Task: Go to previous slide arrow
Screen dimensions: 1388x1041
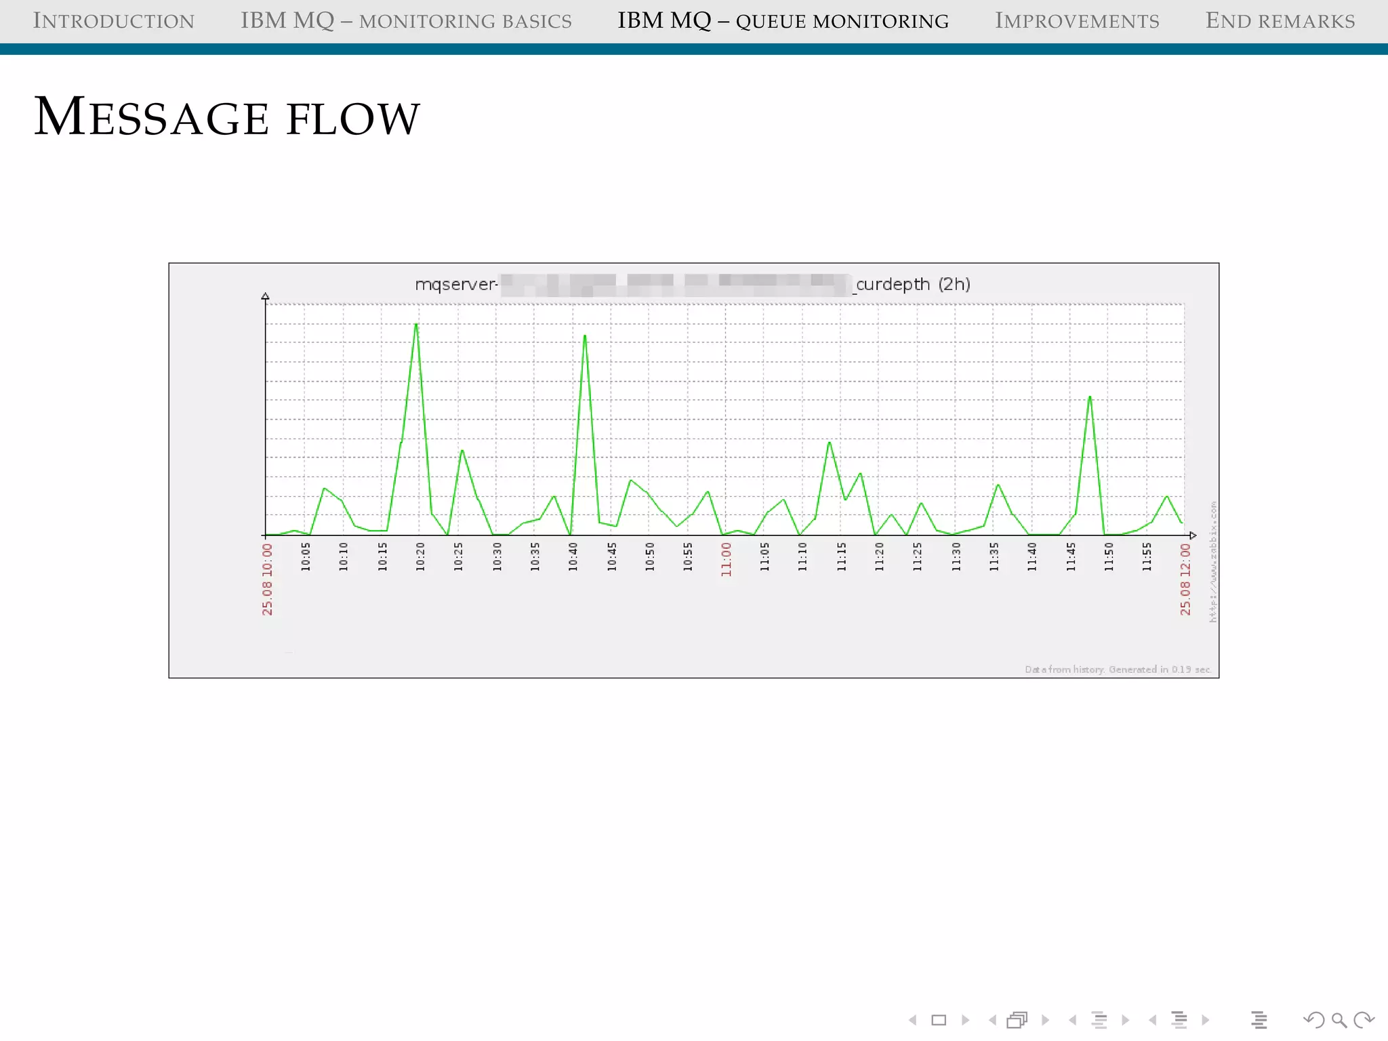Action: click(x=913, y=1020)
